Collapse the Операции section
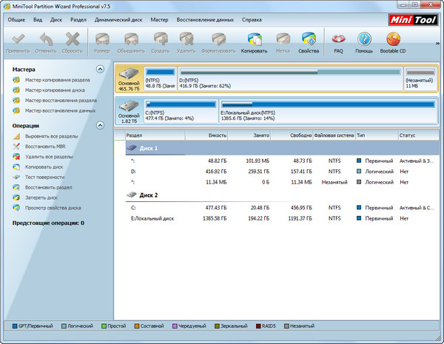This screenshot has height=344, width=444. 99,126
